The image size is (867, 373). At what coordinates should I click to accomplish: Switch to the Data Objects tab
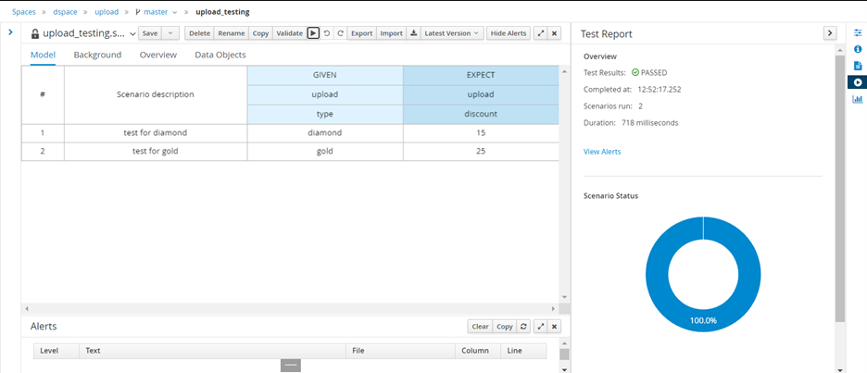[220, 55]
